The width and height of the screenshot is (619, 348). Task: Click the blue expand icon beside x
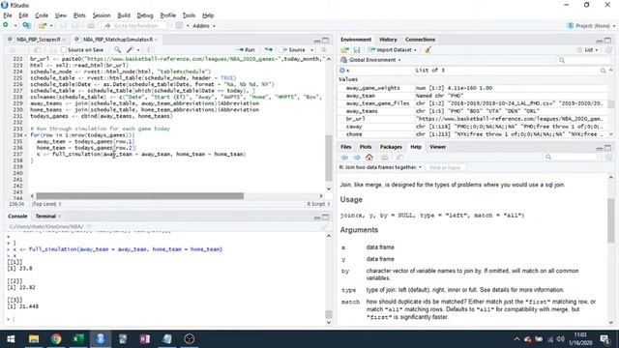[342, 71]
